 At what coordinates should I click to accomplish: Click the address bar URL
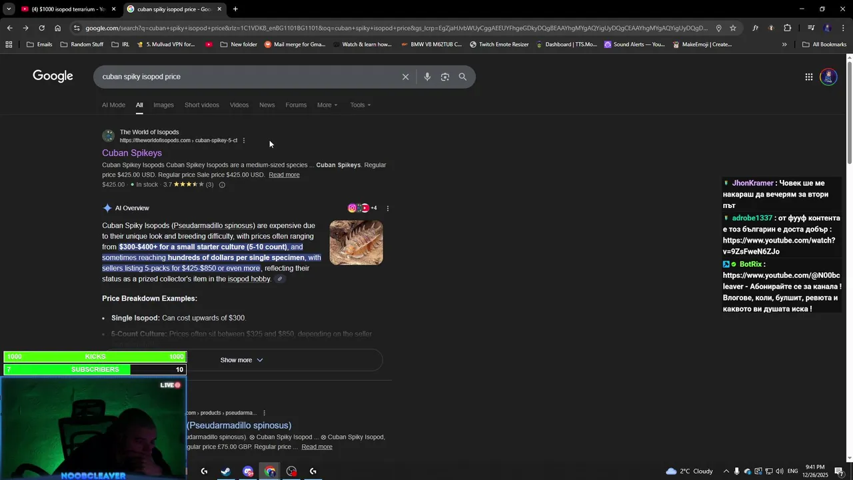pos(397,28)
